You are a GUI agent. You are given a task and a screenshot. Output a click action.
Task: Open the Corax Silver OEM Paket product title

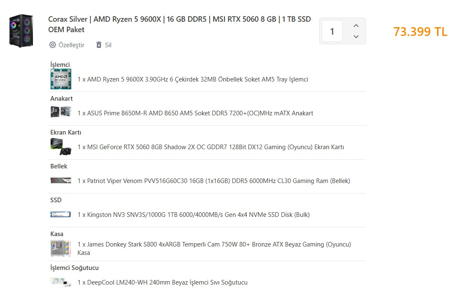[179, 24]
